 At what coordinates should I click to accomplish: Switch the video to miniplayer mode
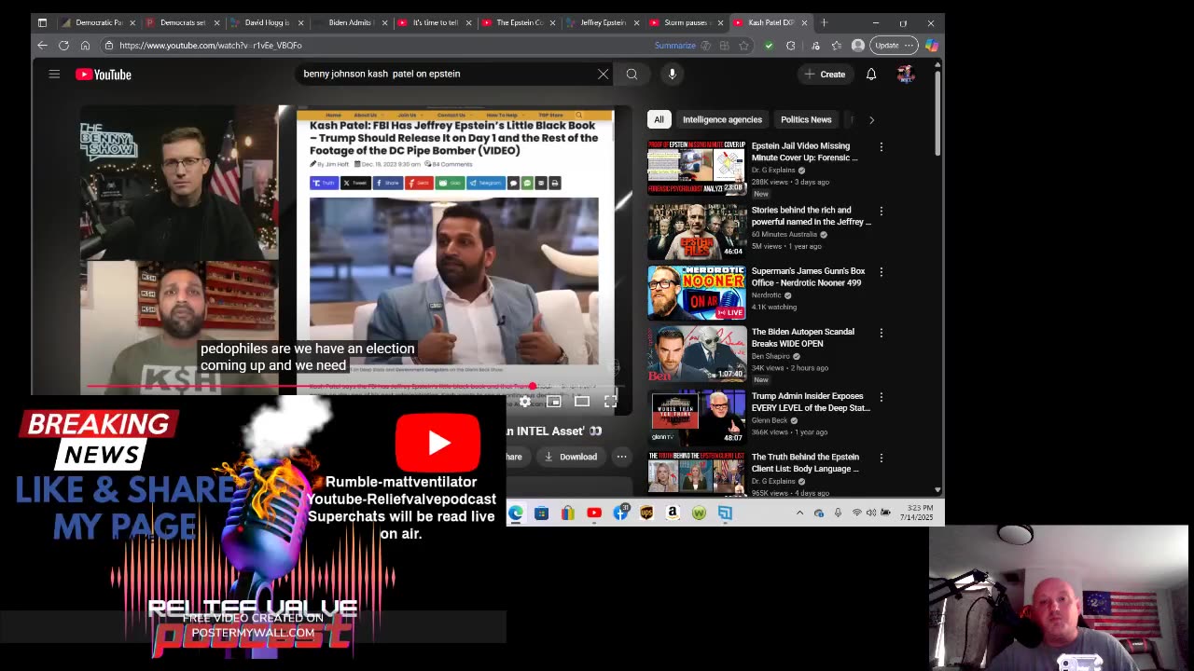coord(553,402)
